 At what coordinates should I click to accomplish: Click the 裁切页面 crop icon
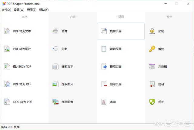[104, 49]
